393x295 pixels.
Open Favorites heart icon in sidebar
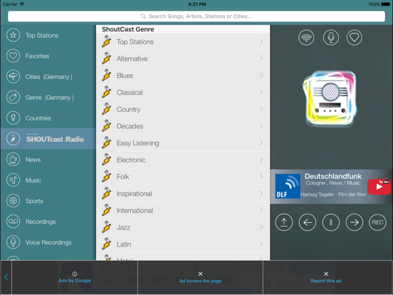pyautogui.click(x=13, y=56)
